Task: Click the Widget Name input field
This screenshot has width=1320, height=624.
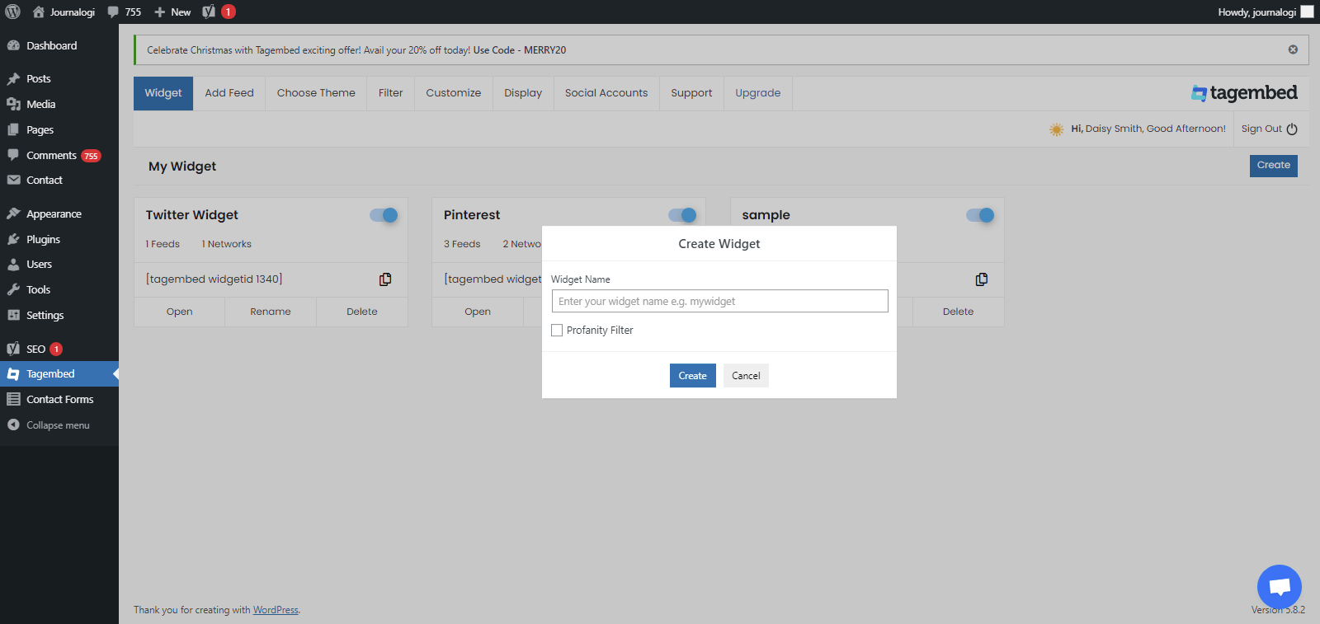Action: [720, 301]
